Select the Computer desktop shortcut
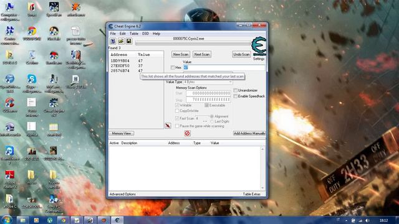 (10, 12)
